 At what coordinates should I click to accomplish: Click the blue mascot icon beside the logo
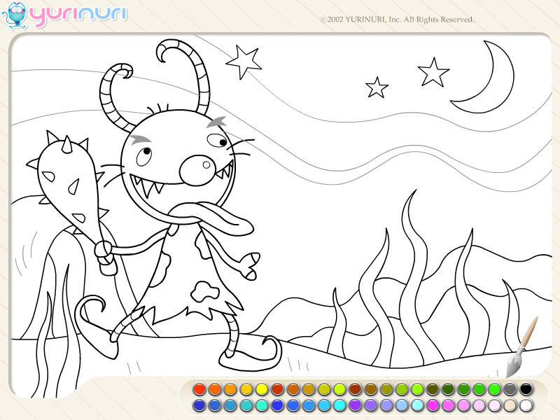click(x=15, y=16)
